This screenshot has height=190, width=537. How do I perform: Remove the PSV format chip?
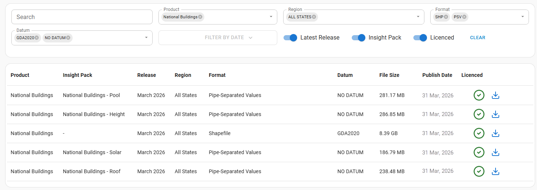click(464, 17)
